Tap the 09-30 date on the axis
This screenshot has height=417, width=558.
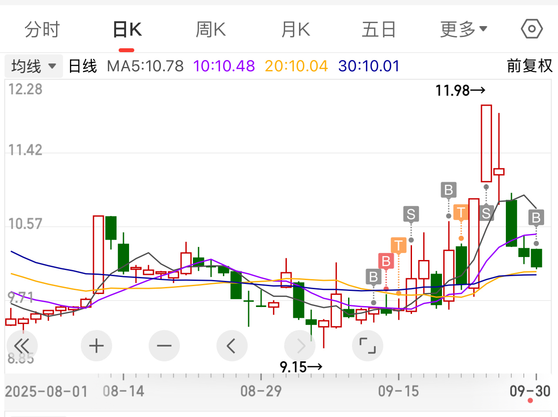pyautogui.click(x=530, y=391)
